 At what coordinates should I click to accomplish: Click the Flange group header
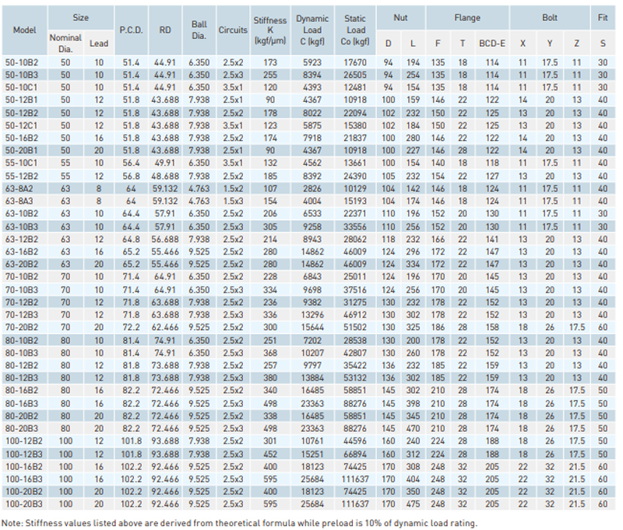(x=467, y=17)
